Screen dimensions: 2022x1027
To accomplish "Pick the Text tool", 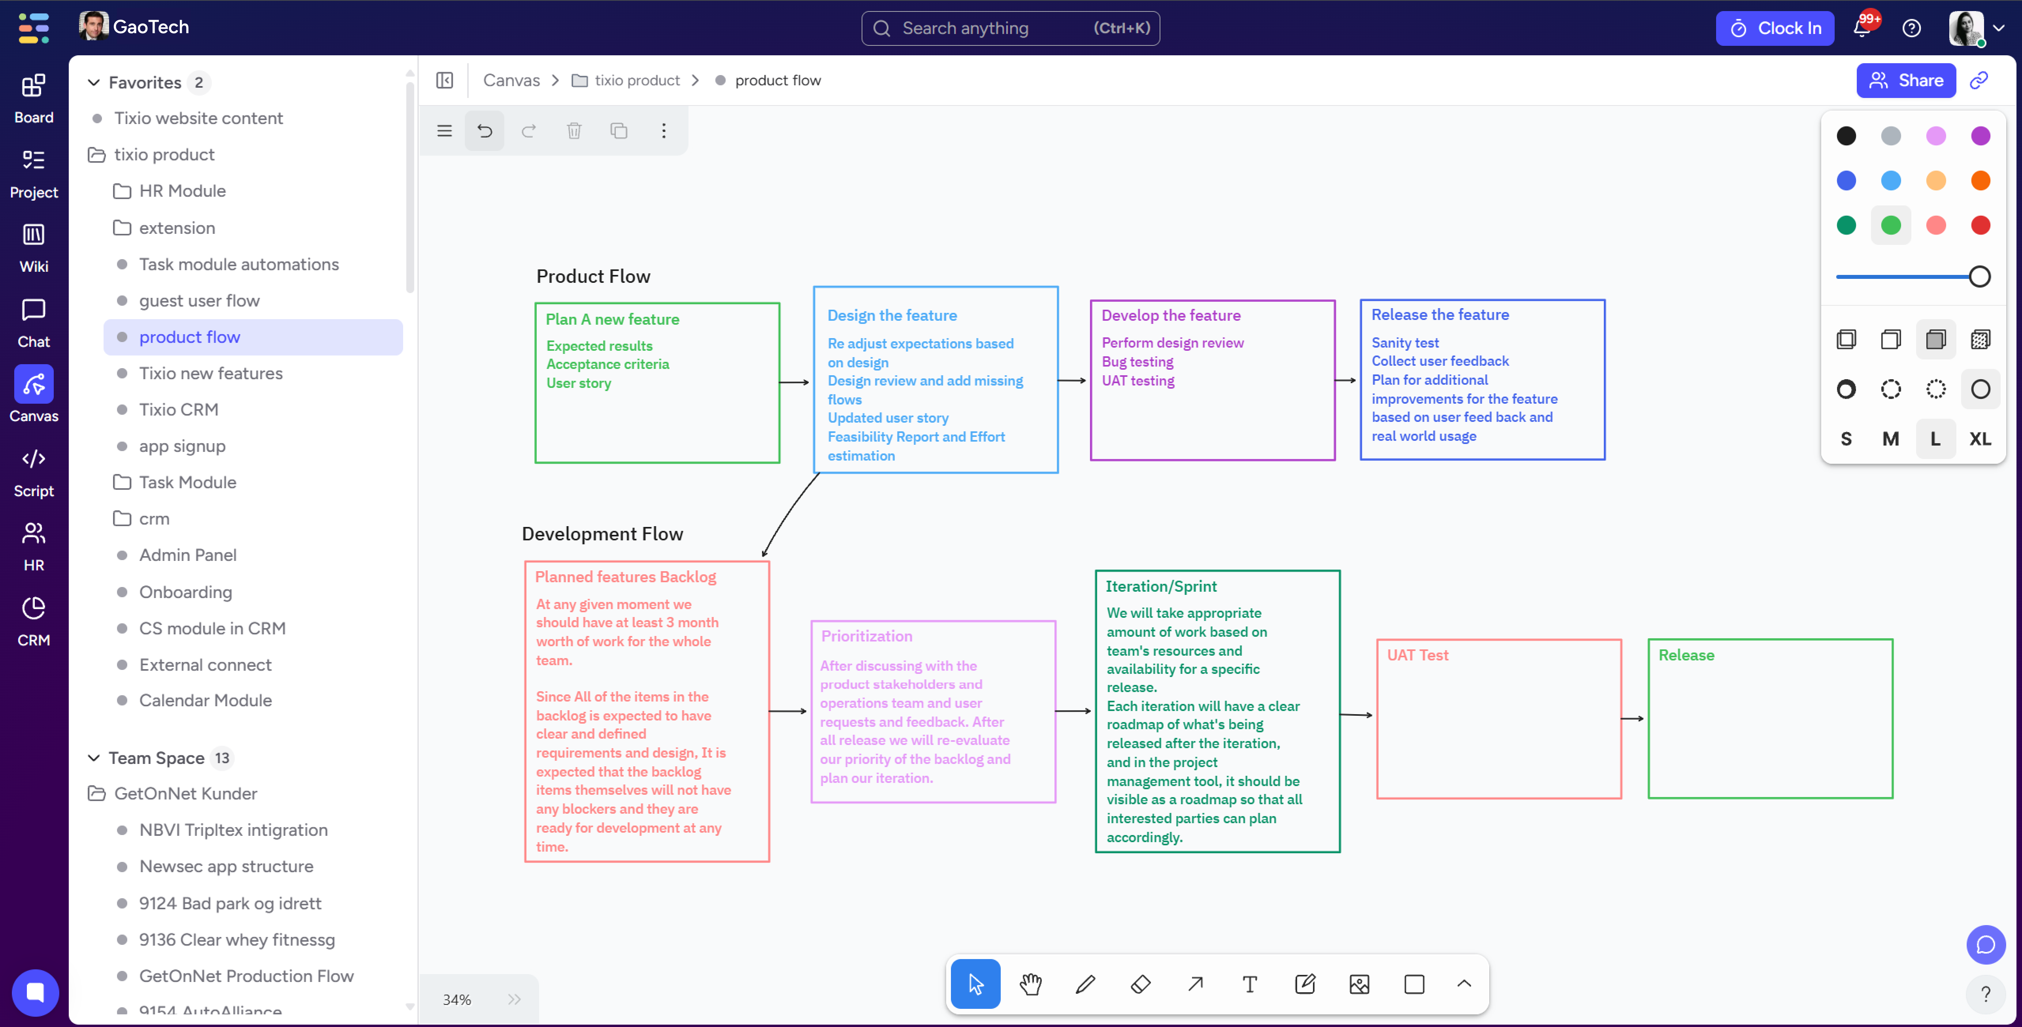I will (x=1250, y=984).
